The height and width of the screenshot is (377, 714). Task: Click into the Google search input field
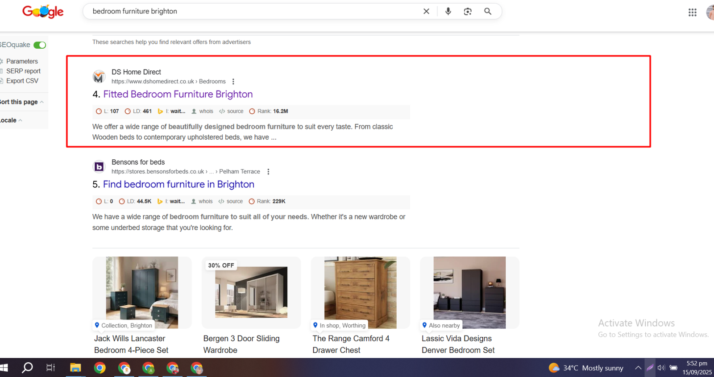click(x=250, y=12)
